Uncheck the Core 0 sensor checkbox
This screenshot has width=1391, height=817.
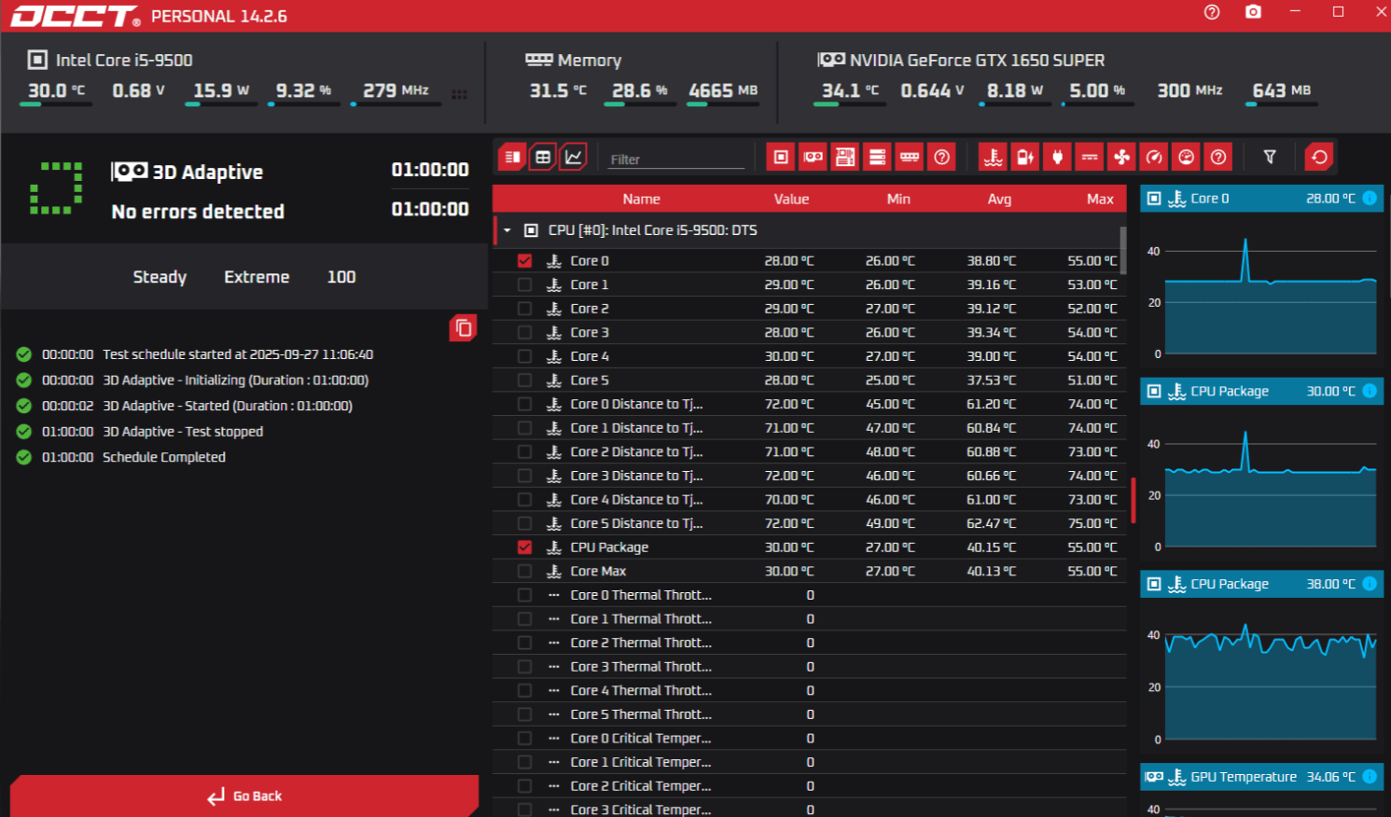524,261
